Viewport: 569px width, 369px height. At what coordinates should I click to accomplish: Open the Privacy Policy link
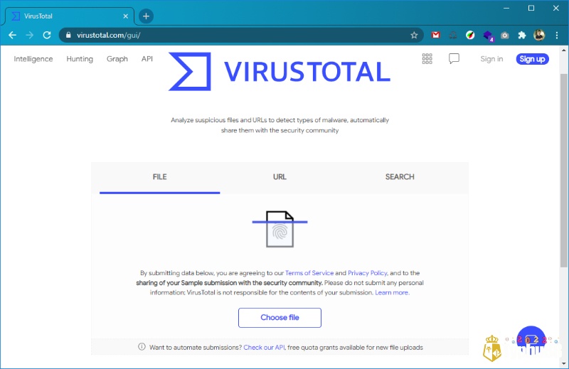[367, 273]
